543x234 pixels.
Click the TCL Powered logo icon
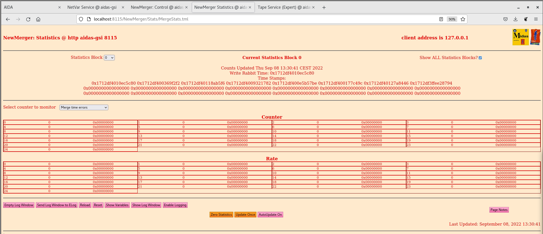pos(535,37)
